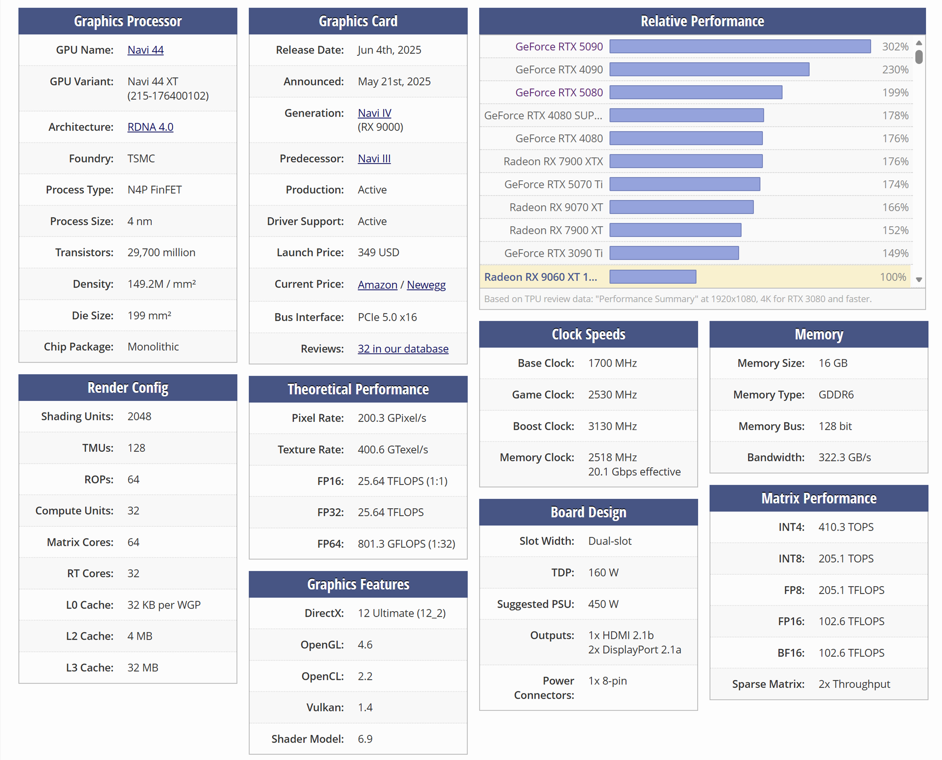Click the Relative Performance scrollbar thumb
Viewport: 942px width, 760px height.
point(919,57)
